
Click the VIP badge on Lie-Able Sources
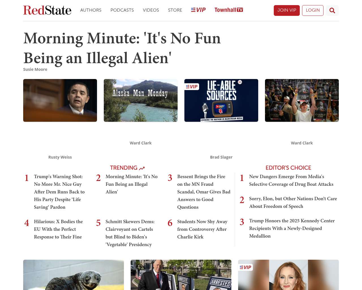pos(192,87)
